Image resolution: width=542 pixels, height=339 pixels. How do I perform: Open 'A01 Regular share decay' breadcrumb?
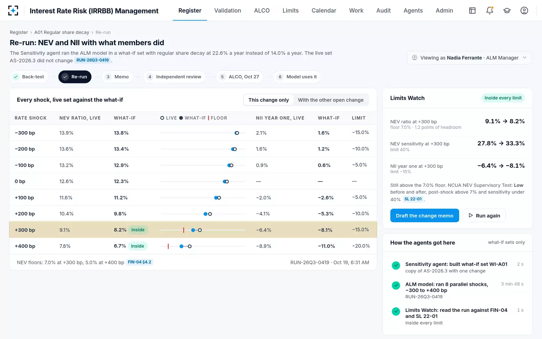(62, 32)
